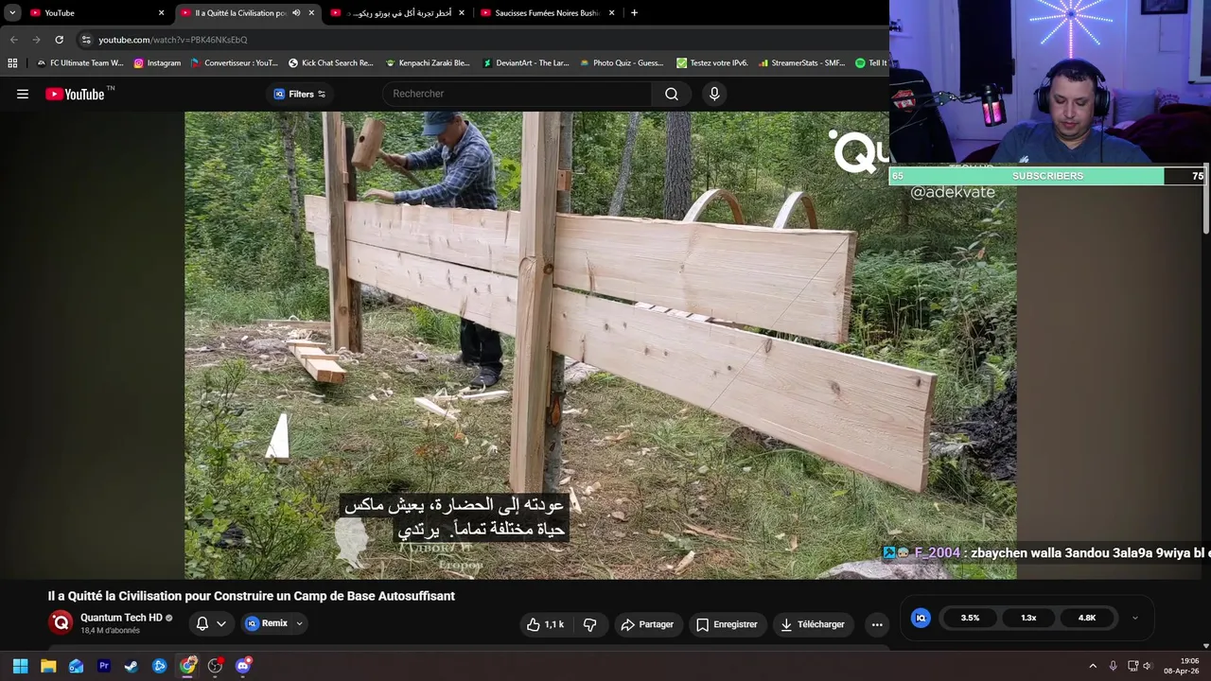This screenshot has height=681, width=1211.
Task: Reload the page
Action: click(x=59, y=40)
